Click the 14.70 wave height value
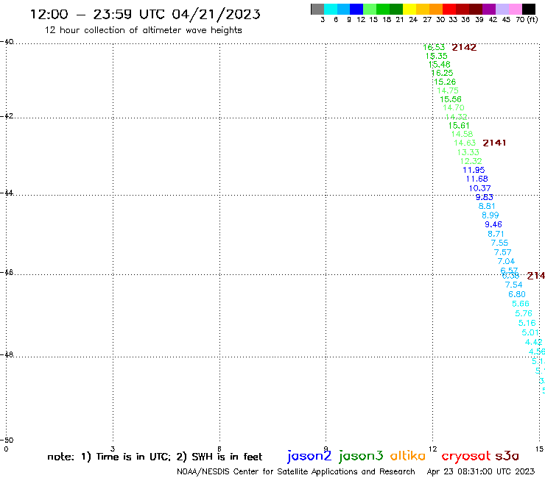 pos(454,107)
